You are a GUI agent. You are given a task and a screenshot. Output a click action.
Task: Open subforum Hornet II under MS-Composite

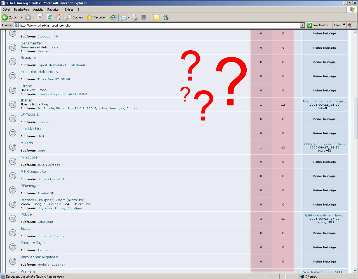coord(57,179)
